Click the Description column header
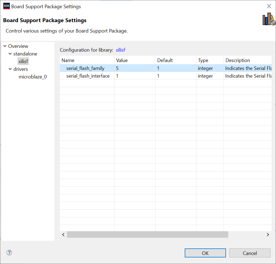This screenshot has width=276, height=264. [248, 60]
